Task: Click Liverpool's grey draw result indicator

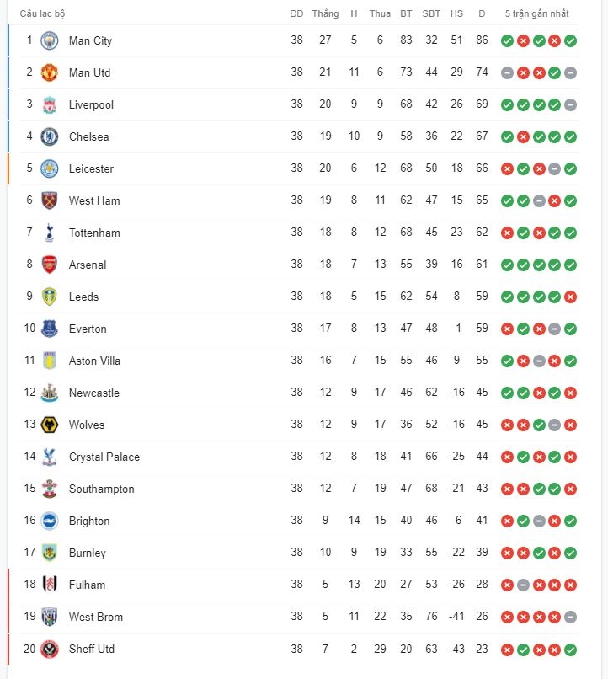Action: coord(570,105)
